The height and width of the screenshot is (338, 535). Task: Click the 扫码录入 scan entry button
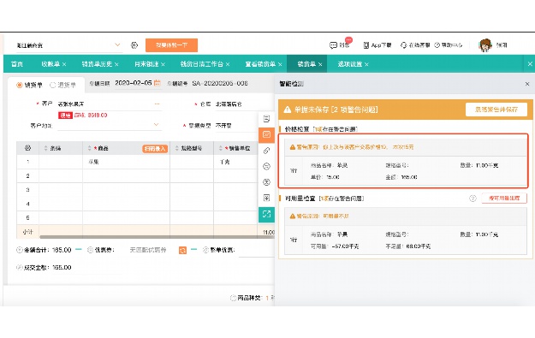pyautogui.click(x=155, y=148)
